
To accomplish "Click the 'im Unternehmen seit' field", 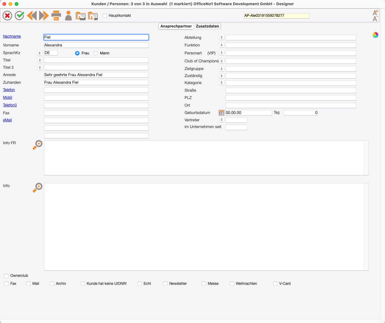I will 236,127.
